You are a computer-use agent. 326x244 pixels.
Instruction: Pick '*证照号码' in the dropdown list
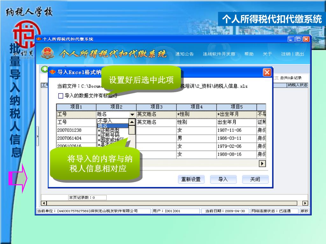[112, 135]
